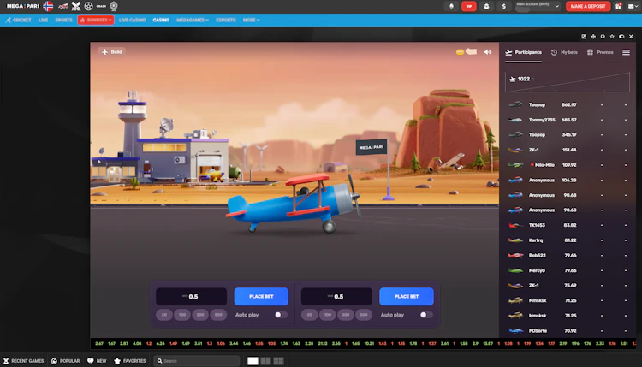
Task: Open Recent Games in the bottom bar
Action: (x=23, y=361)
